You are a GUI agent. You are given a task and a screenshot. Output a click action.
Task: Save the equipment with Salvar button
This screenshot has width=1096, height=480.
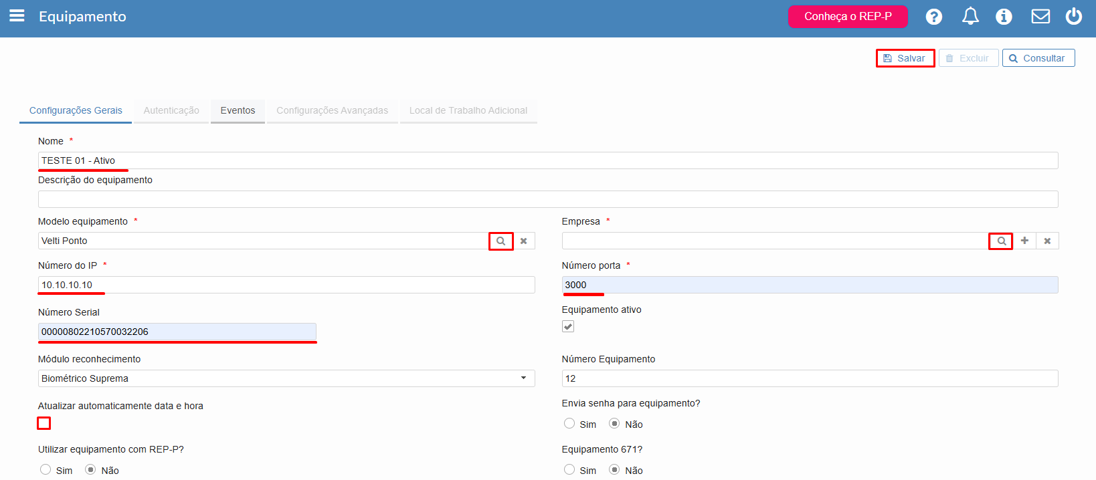[x=905, y=58]
